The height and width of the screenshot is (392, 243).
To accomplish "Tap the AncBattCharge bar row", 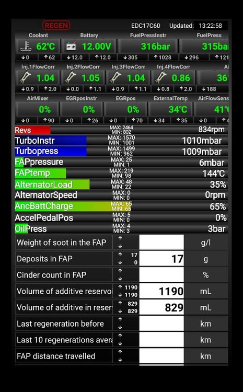I will 121,206.
